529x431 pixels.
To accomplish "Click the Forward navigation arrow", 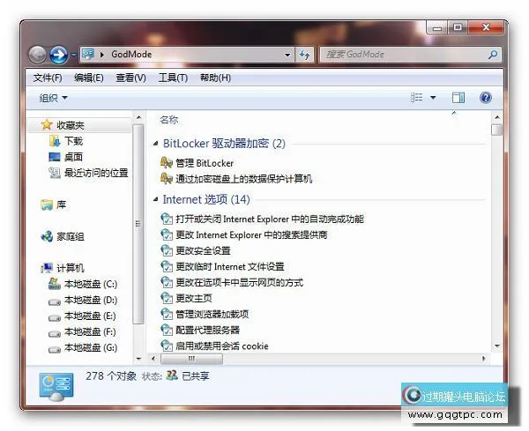I will click(x=59, y=55).
